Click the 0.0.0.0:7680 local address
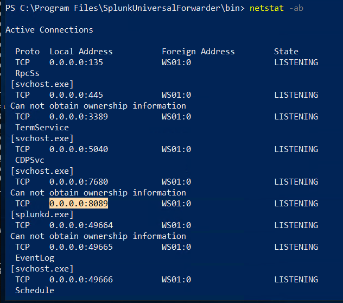The height and width of the screenshot is (303, 343). (x=79, y=182)
